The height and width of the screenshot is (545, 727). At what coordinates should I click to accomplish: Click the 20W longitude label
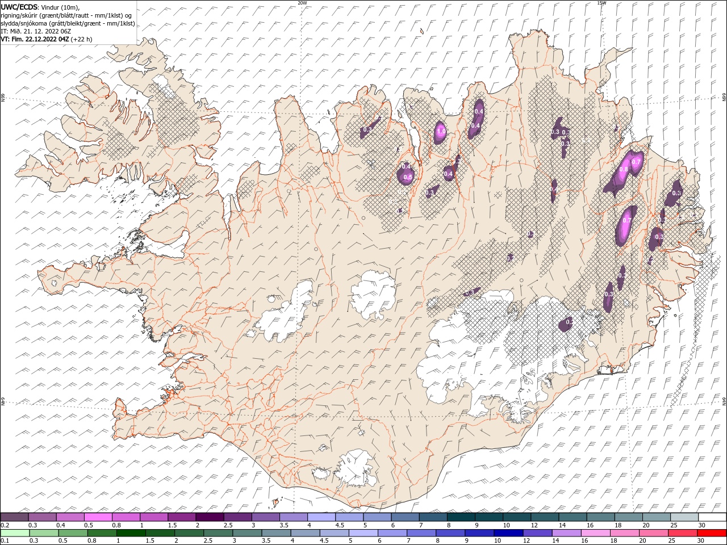click(302, 3)
